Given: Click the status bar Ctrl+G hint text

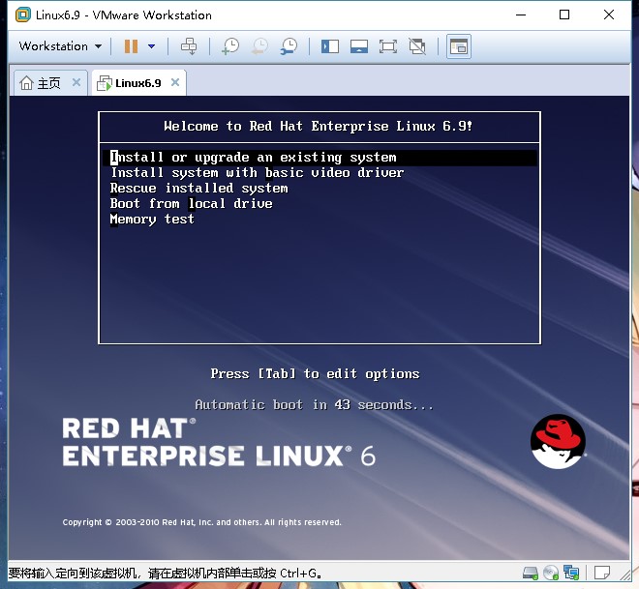Looking at the screenshot, I should (x=165, y=574).
